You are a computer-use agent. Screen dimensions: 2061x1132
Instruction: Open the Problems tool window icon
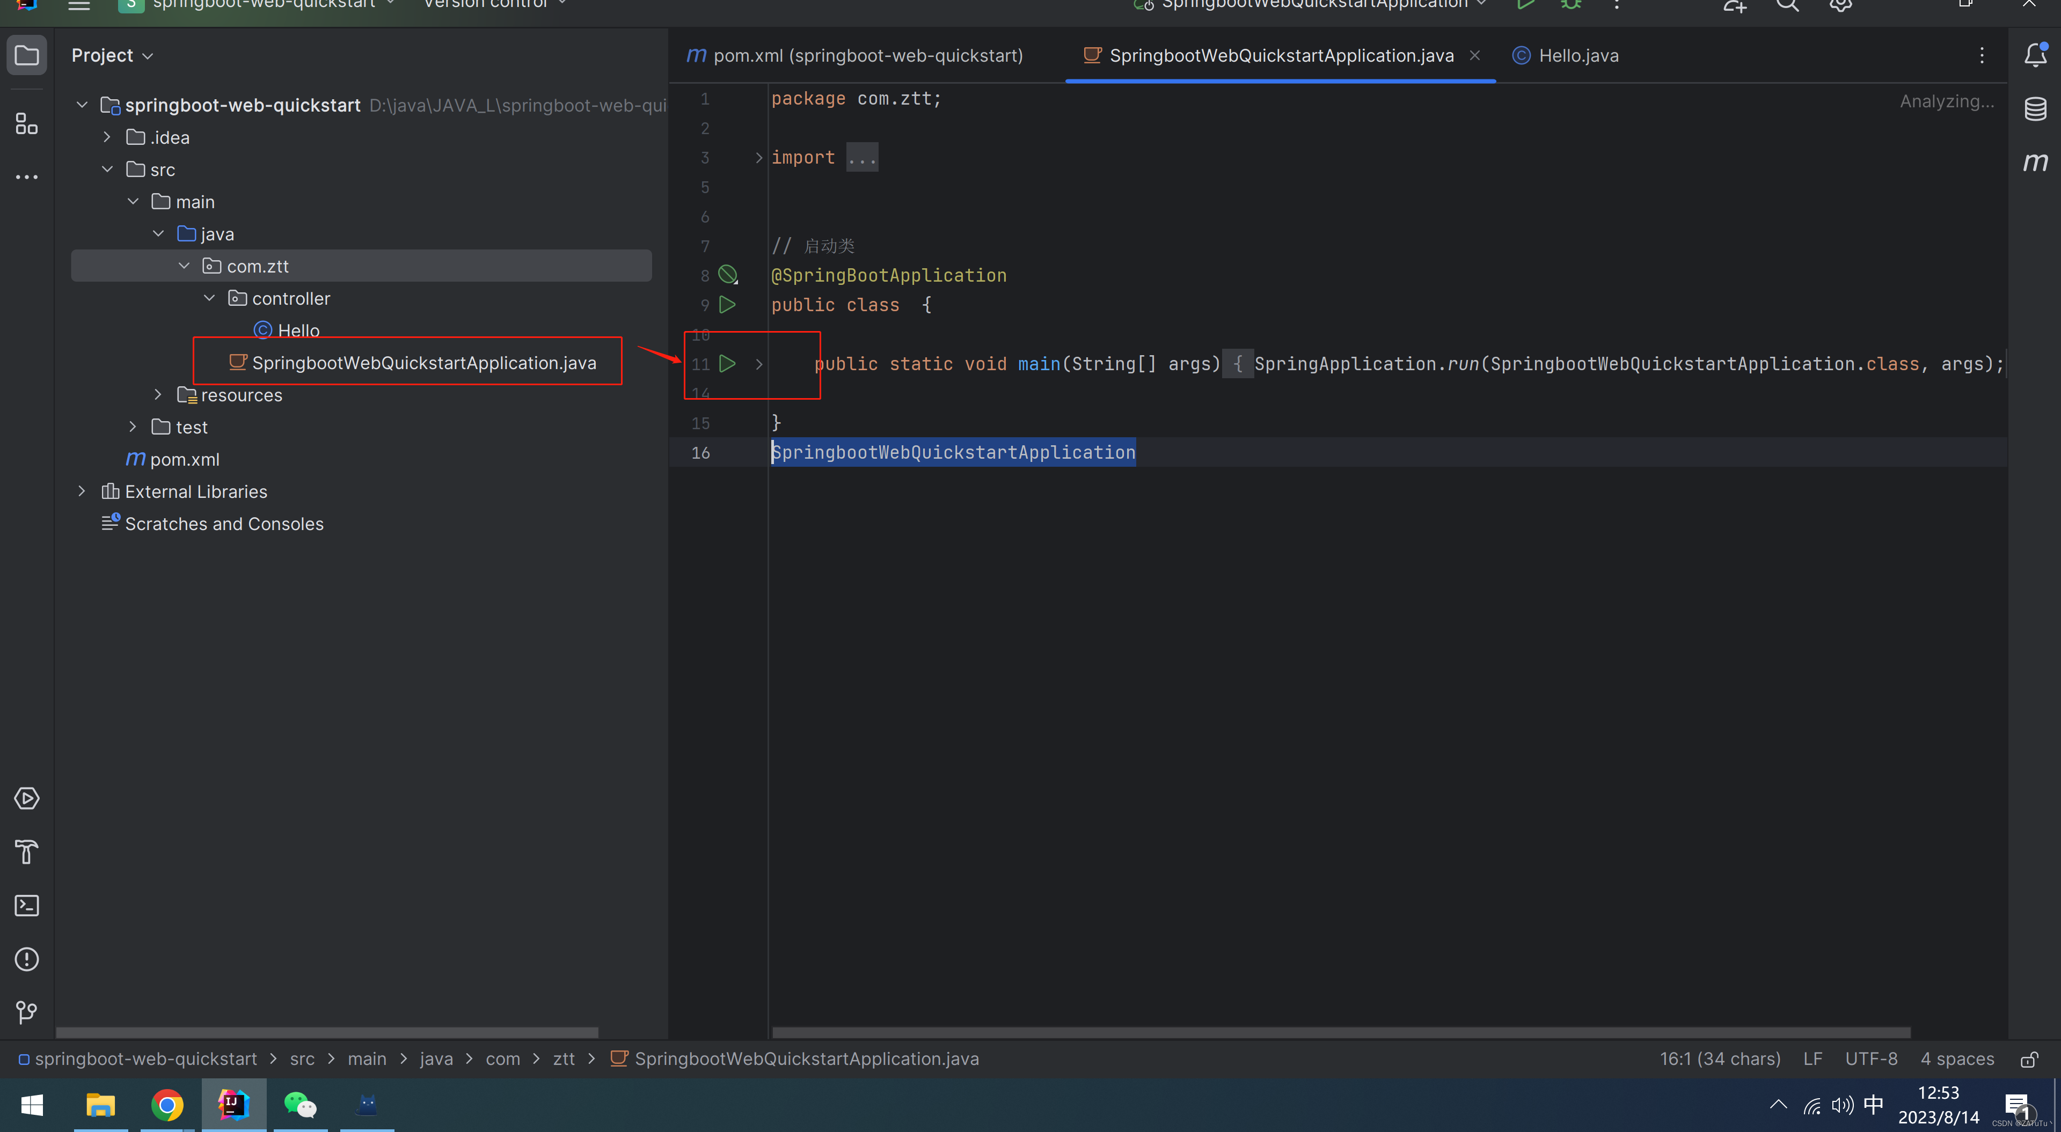tap(26, 959)
